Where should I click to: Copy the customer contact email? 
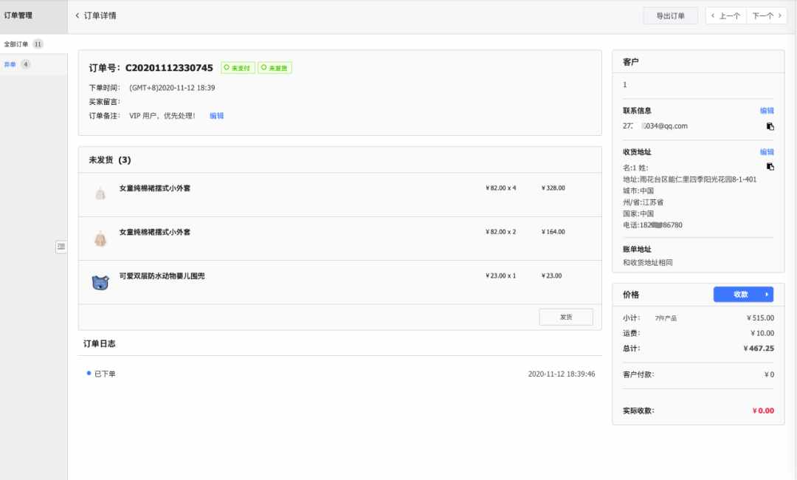pos(770,126)
